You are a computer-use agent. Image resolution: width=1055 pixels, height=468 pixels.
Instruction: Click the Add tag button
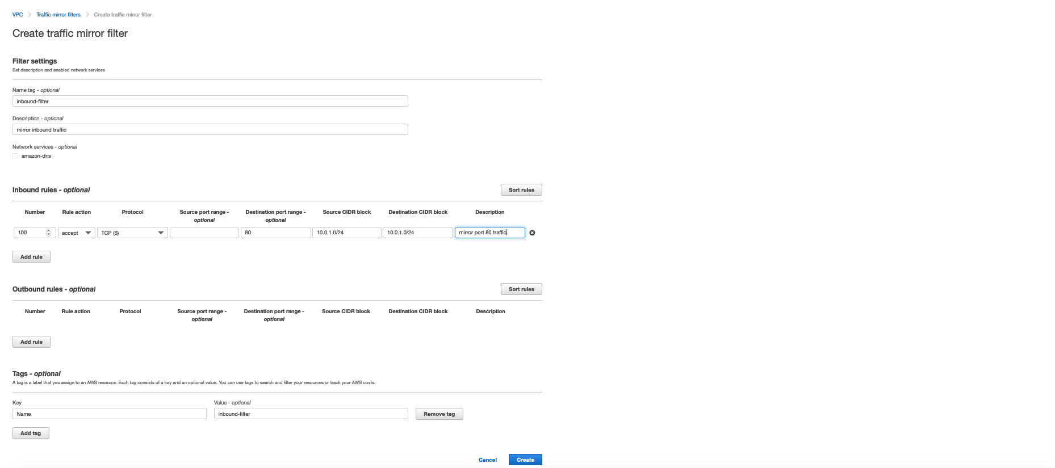click(x=31, y=433)
